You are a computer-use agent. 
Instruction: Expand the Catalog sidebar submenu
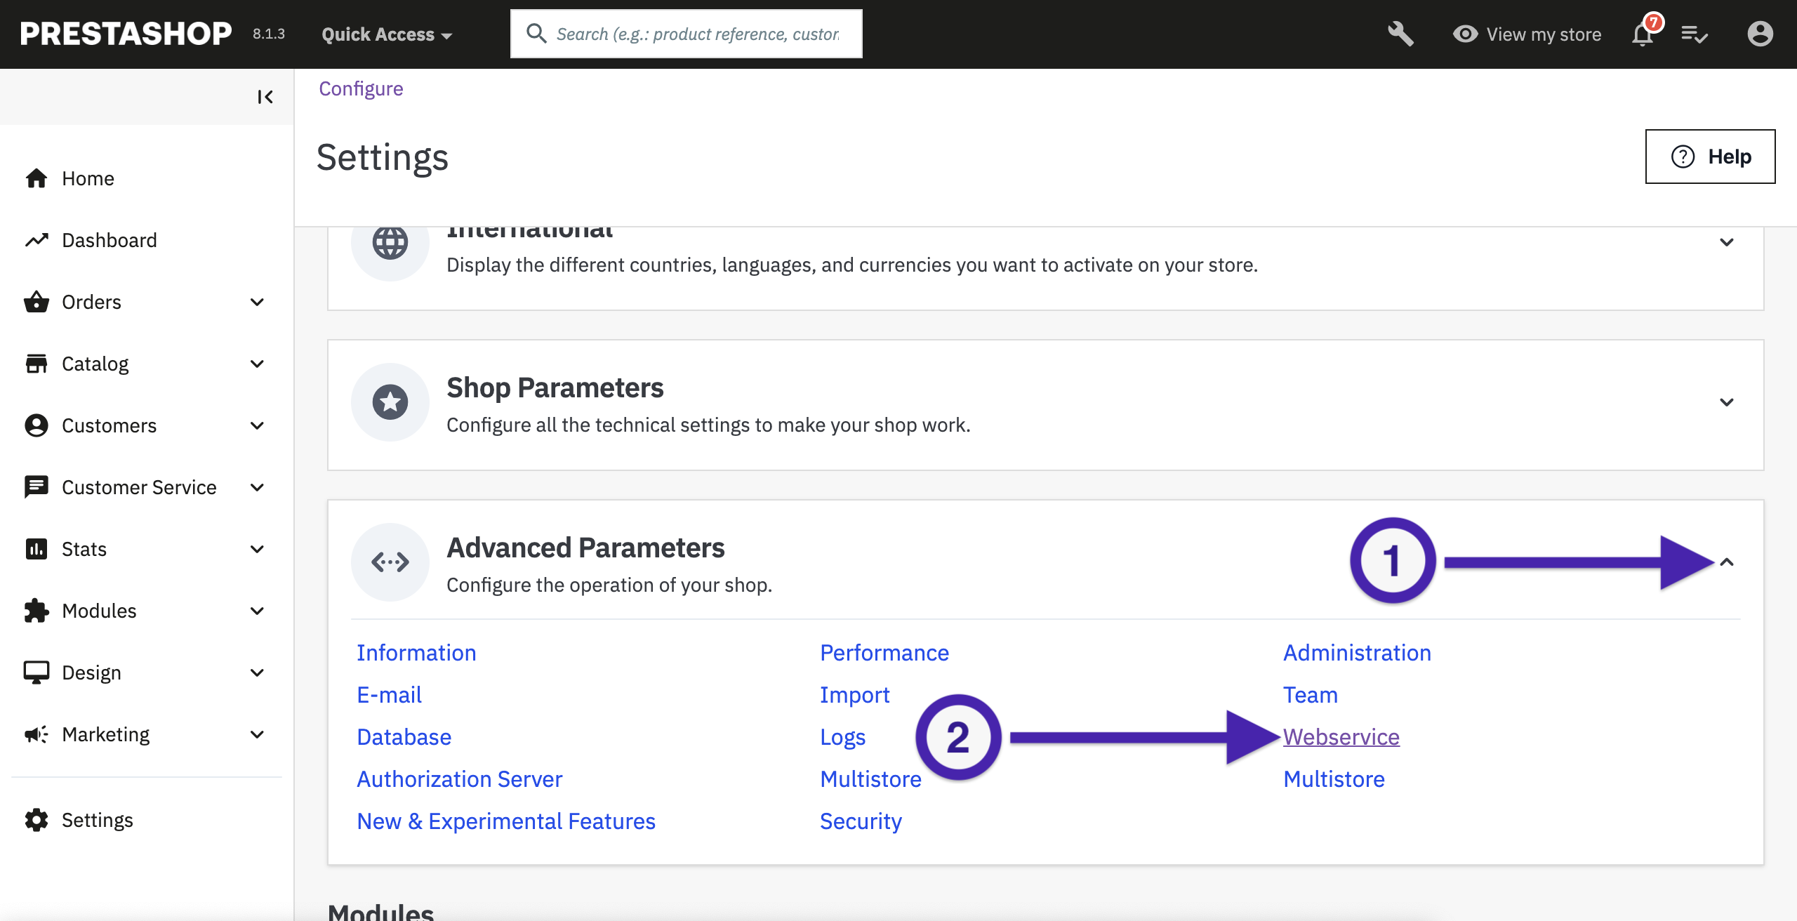click(257, 364)
